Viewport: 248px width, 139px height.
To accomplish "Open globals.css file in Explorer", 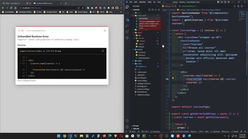I will click(x=142, y=66).
